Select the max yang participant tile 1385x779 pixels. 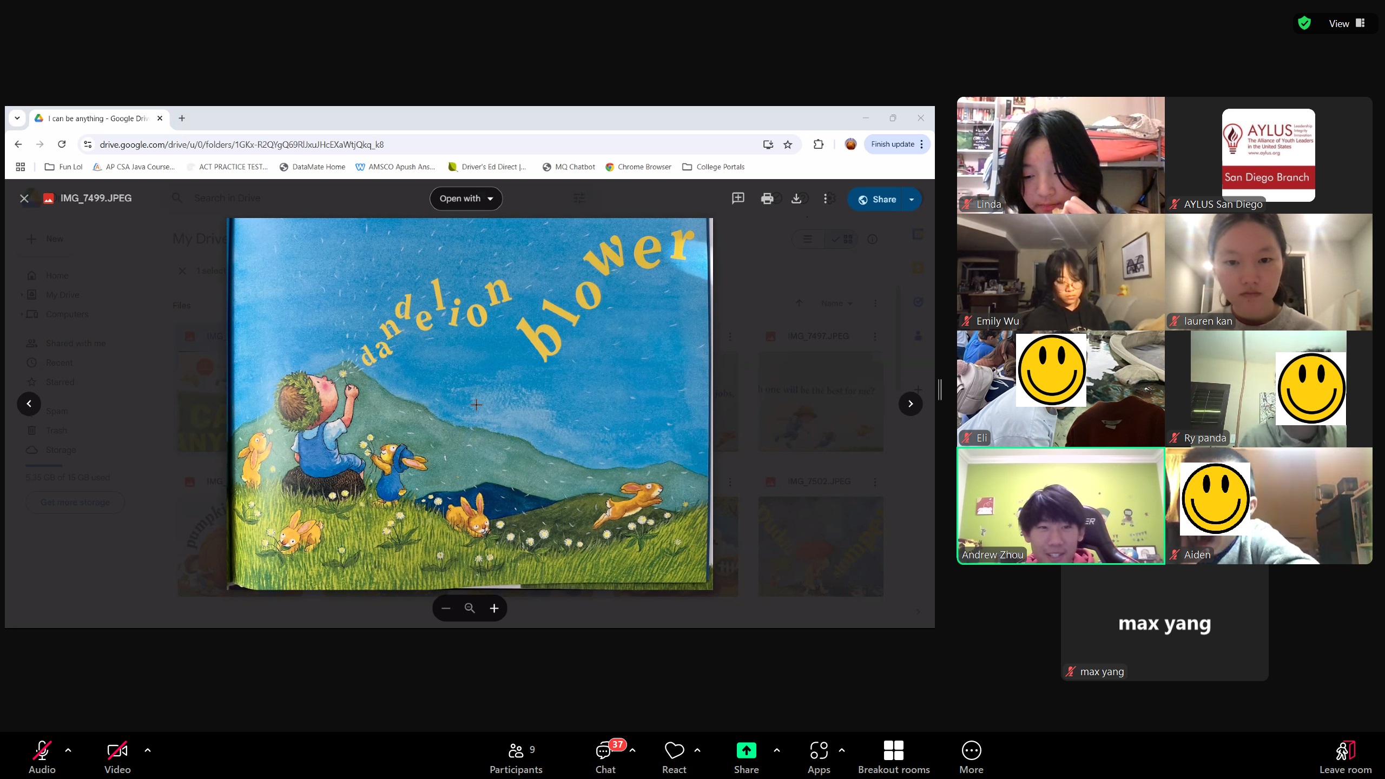pyautogui.click(x=1164, y=623)
